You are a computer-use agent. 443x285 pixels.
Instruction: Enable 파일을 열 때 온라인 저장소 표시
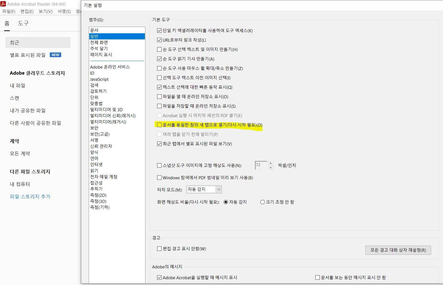point(159,97)
